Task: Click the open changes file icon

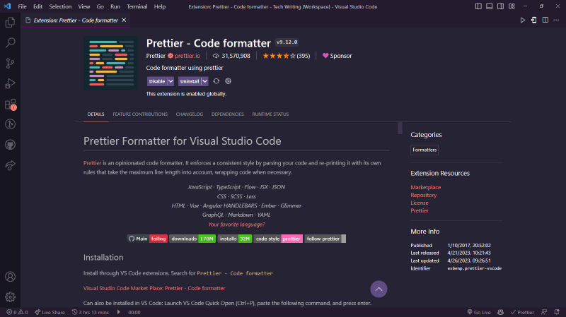Action: tap(534, 20)
